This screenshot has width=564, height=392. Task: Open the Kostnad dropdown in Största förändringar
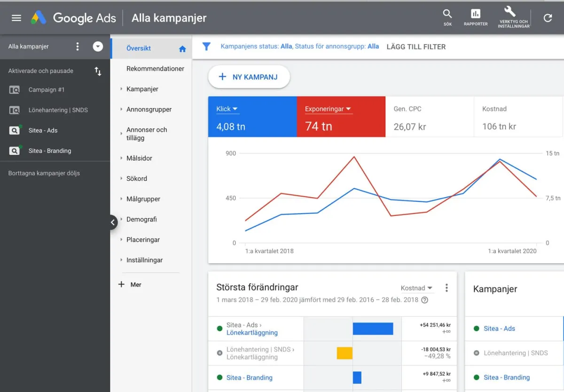pyautogui.click(x=416, y=288)
